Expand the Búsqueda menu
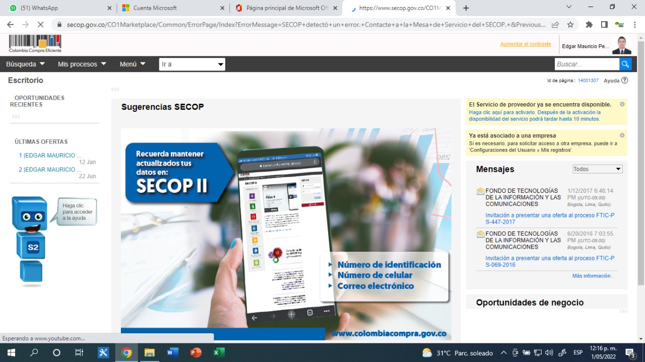The image size is (645, 362). click(x=25, y=64)
